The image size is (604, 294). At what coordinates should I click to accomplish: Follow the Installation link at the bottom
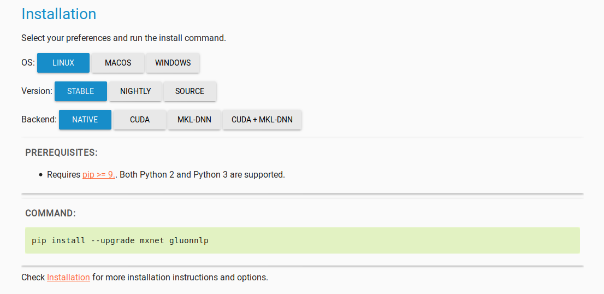[x=69, y=278]
